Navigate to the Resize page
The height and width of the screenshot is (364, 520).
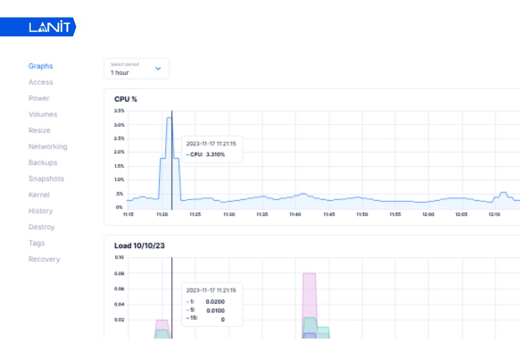[40, 131]
